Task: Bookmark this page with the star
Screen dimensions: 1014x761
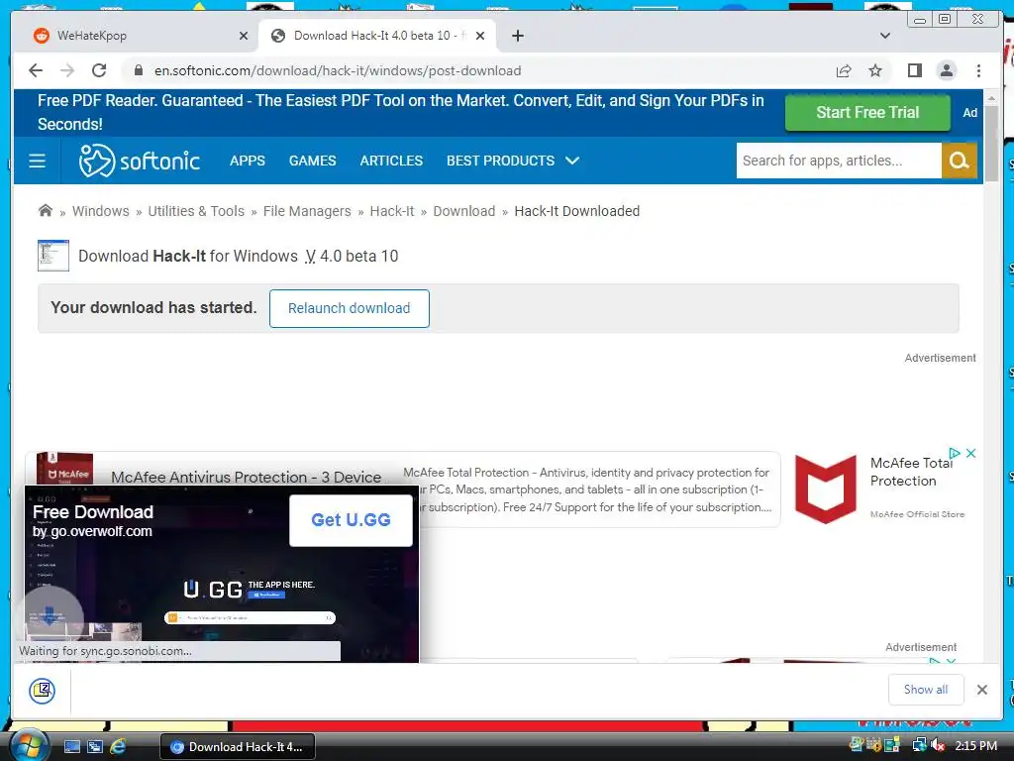Action: 875,70
